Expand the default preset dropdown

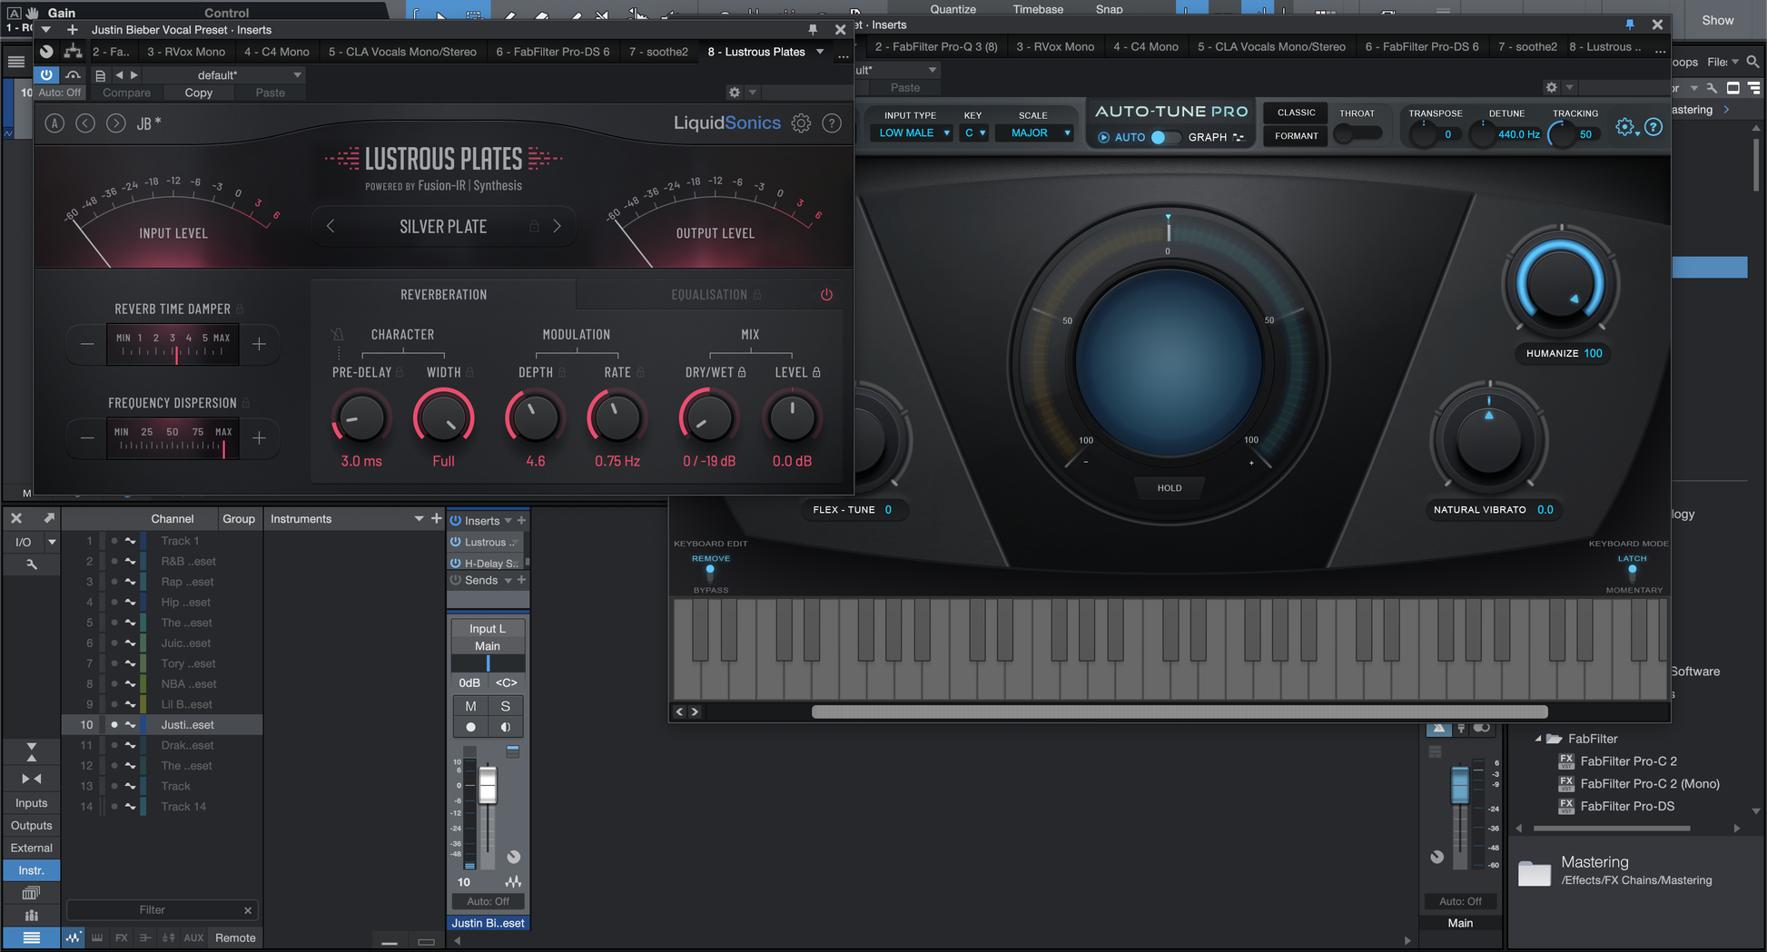tap(297, 75)
